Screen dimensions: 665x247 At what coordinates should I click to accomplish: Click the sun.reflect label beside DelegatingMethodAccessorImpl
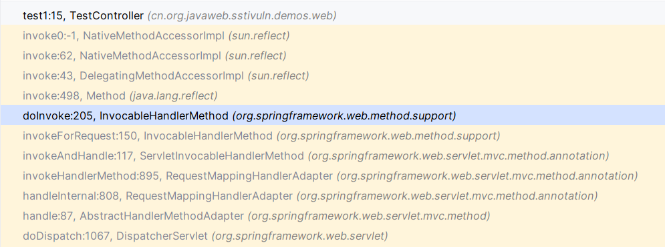pos(278,76)
